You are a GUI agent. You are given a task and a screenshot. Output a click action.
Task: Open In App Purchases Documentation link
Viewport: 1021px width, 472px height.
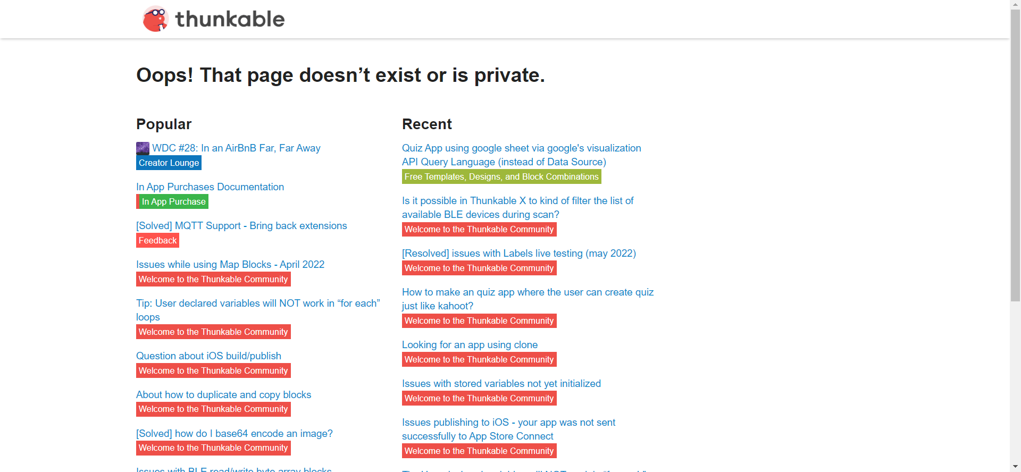[210, 187]
